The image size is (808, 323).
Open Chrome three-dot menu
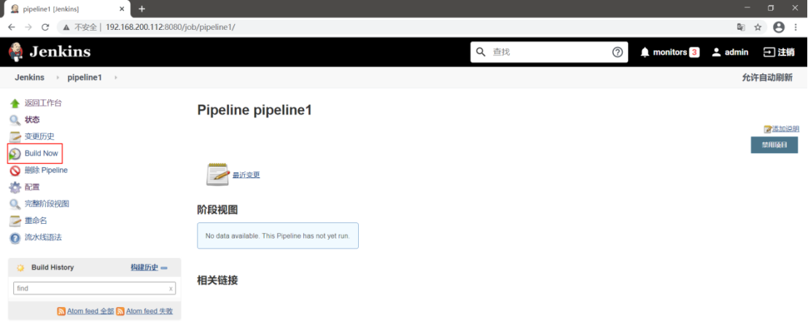point(796,27)
